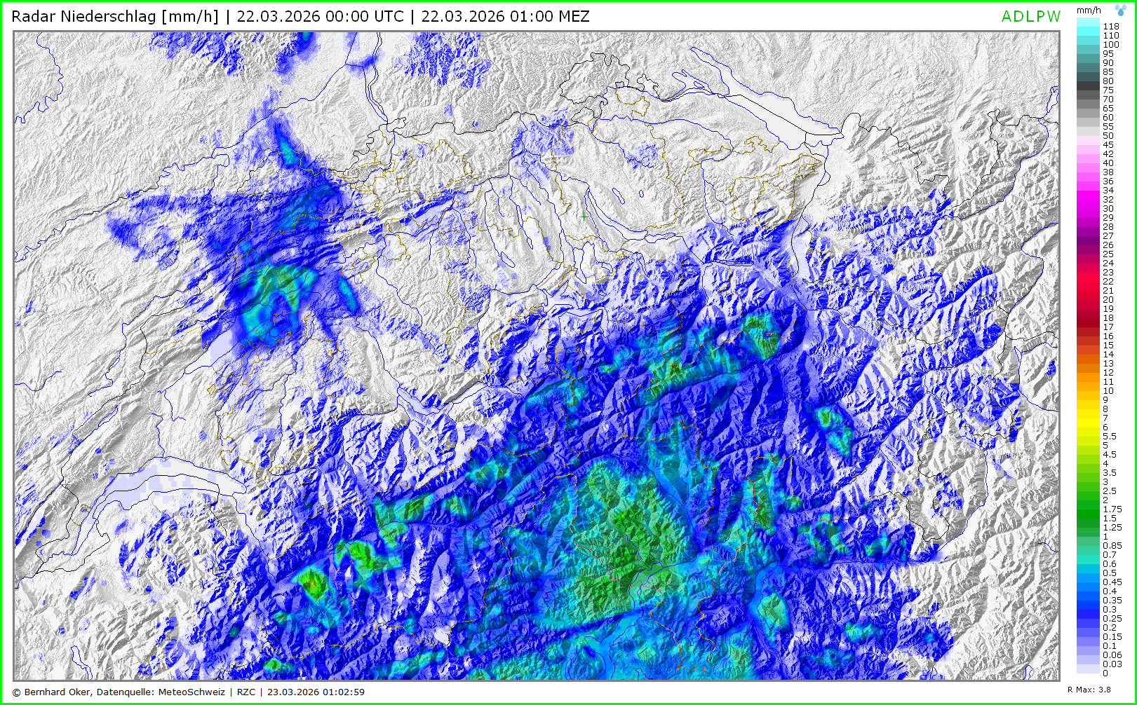Screen dimensions: 1137x705
Task: Click the 23.03.2026 01:02:59 footer timestamp
Action: coord(316,692)
